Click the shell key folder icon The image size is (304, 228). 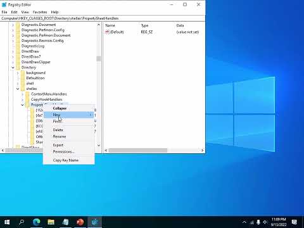tap(23, 83)
